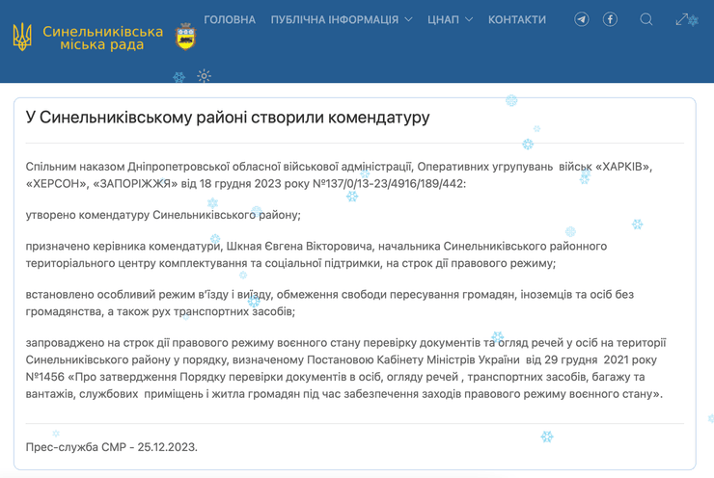Click footer "Прес-служба СМР - 25.12.2023."
The image size is (714, 478).
click(112, 447)
